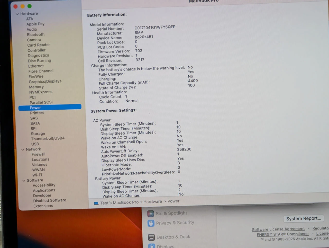The image size is (329, 248).
Task: Open Disc Burning entry
Action: click(40, 61)
